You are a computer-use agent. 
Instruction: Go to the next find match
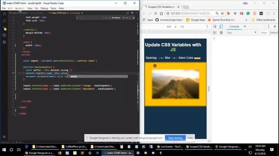tap(127, 18)
